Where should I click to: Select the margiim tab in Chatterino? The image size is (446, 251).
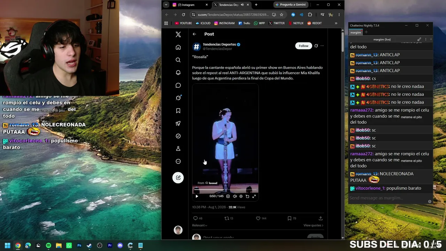(356, 32)
